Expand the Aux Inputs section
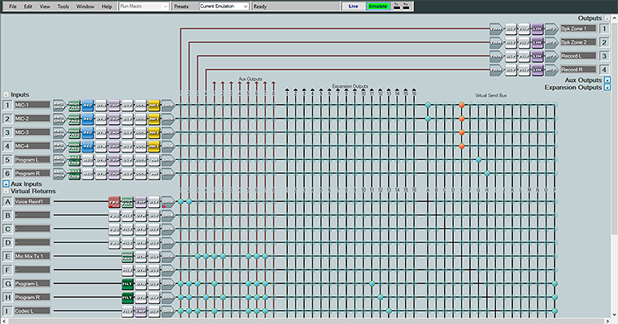 (x=6, y=184)
